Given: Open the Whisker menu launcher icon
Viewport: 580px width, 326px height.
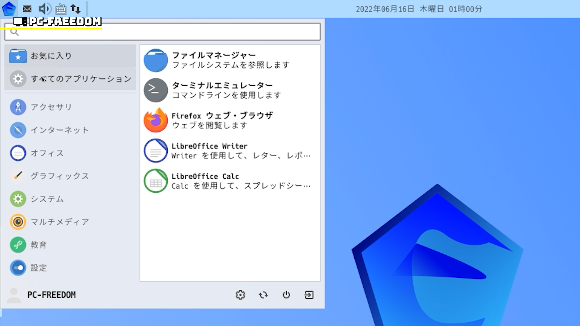Looking at the screenshot, I should pos(9,9).
